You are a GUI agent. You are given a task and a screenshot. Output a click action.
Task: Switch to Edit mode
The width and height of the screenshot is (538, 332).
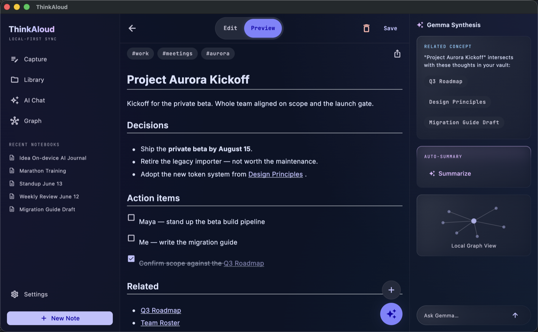(230, 28)
